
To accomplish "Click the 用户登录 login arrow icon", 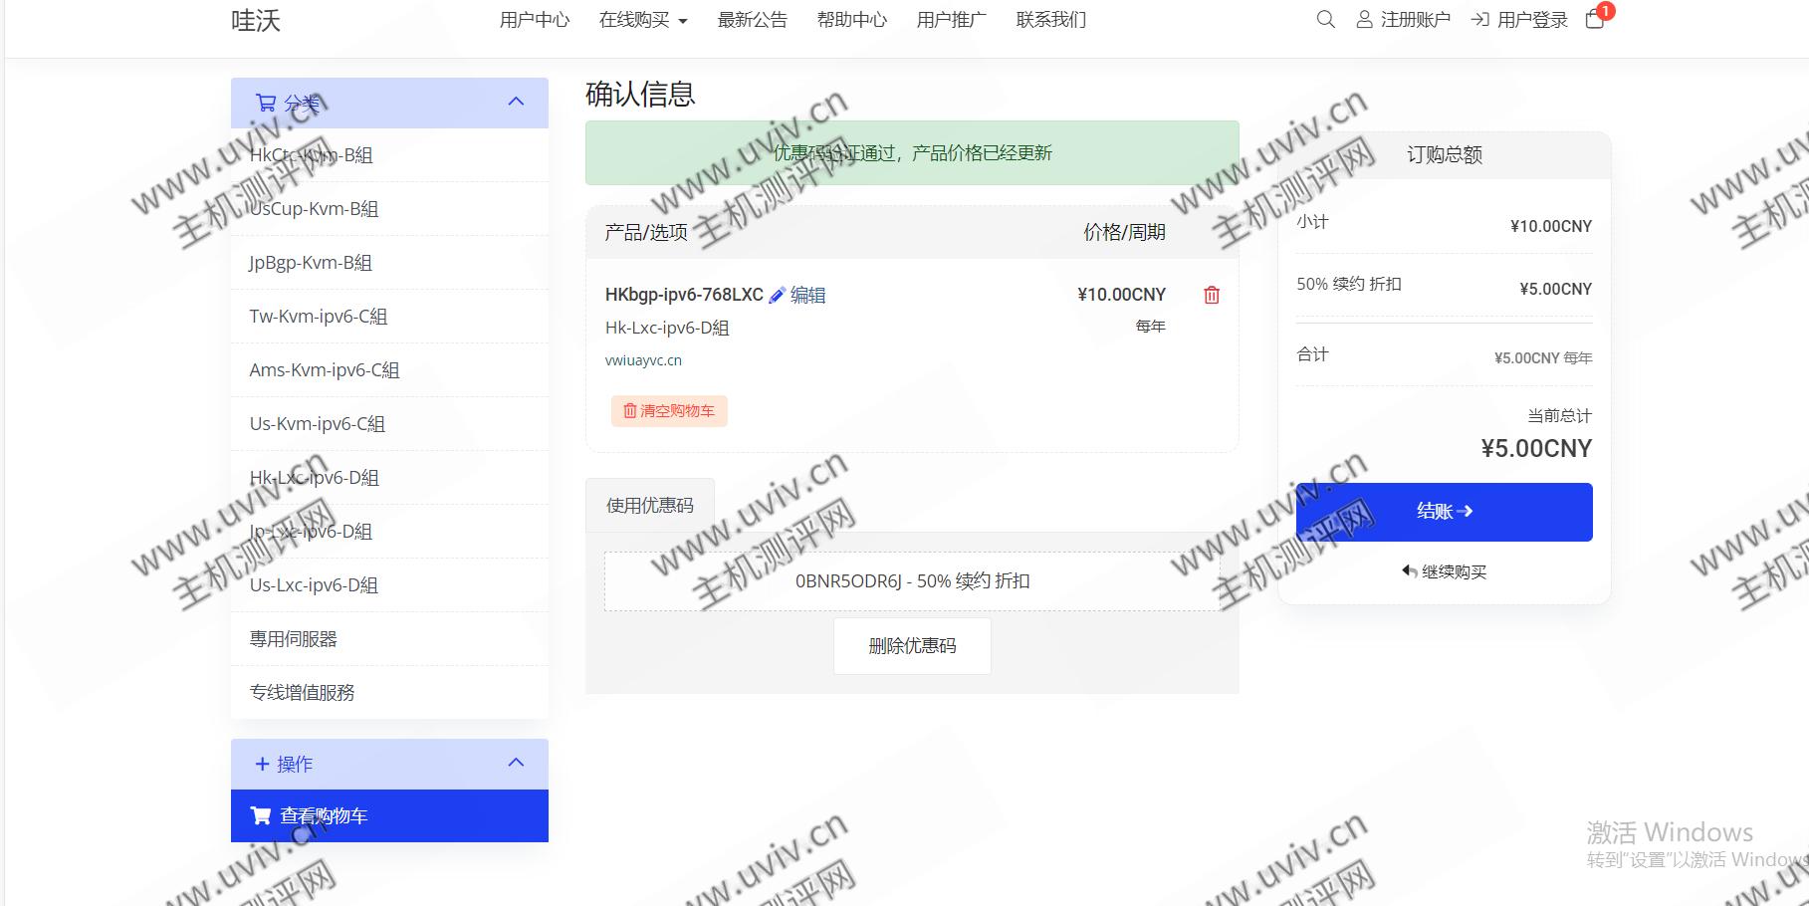I will [x=1480, y=19].
